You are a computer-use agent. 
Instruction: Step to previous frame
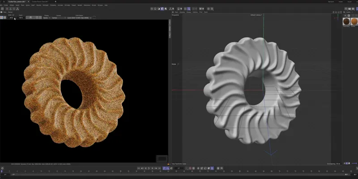[x=145, y=168]
